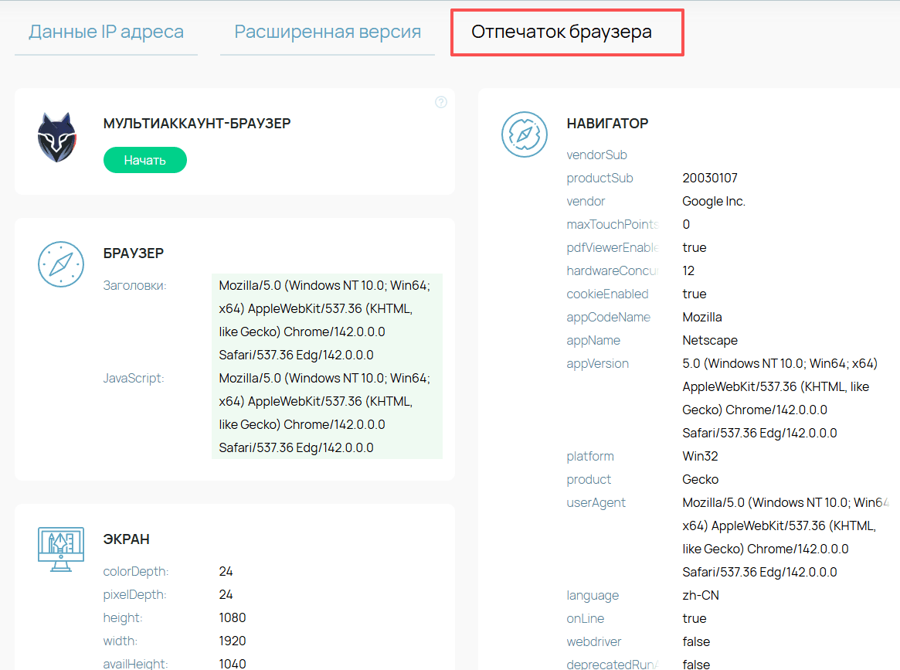Select the Отпечаток браузера tab
Screen dimensions: 900x670
click(x=562, y=32)
